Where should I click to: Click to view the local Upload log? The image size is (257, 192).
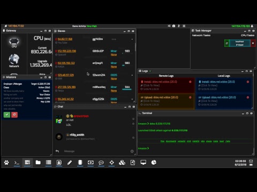209,101
